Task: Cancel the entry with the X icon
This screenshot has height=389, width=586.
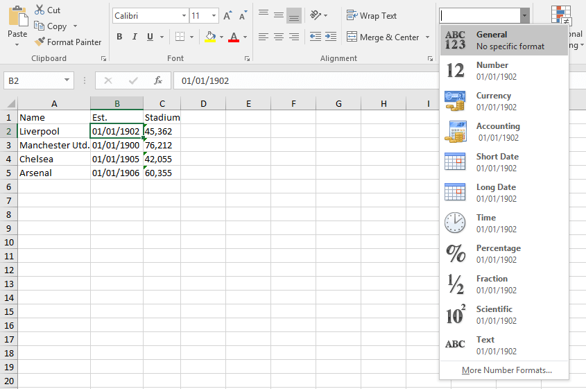Action: coord(108,80)
